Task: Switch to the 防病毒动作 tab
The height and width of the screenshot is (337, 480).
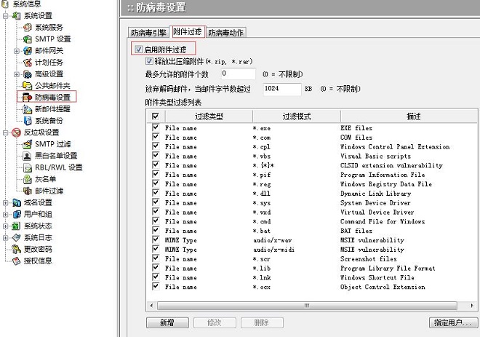Action: [225, 33]
